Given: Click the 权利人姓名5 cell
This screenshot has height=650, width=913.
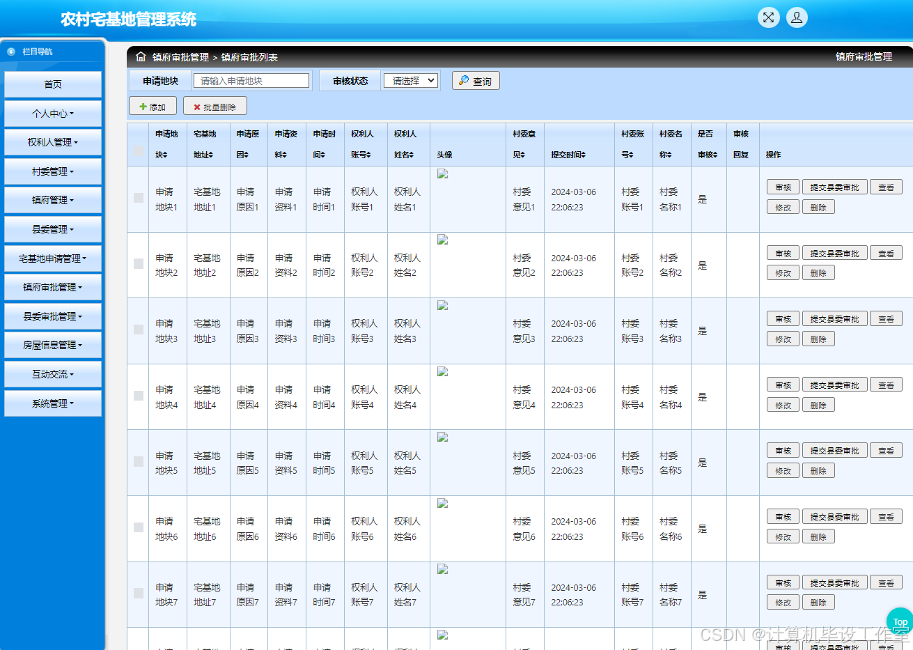Looking at the screenshot, I should click(407, 463).
